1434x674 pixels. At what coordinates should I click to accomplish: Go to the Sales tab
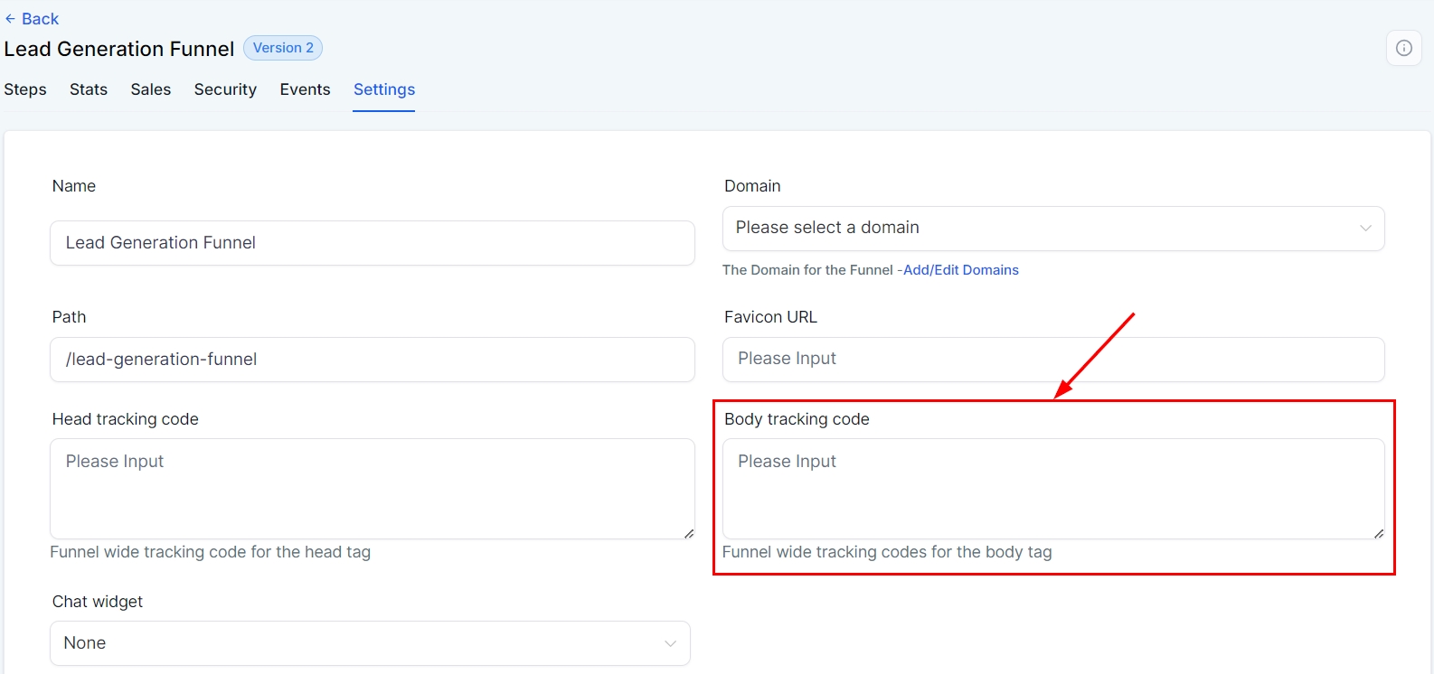click(151, 89)
